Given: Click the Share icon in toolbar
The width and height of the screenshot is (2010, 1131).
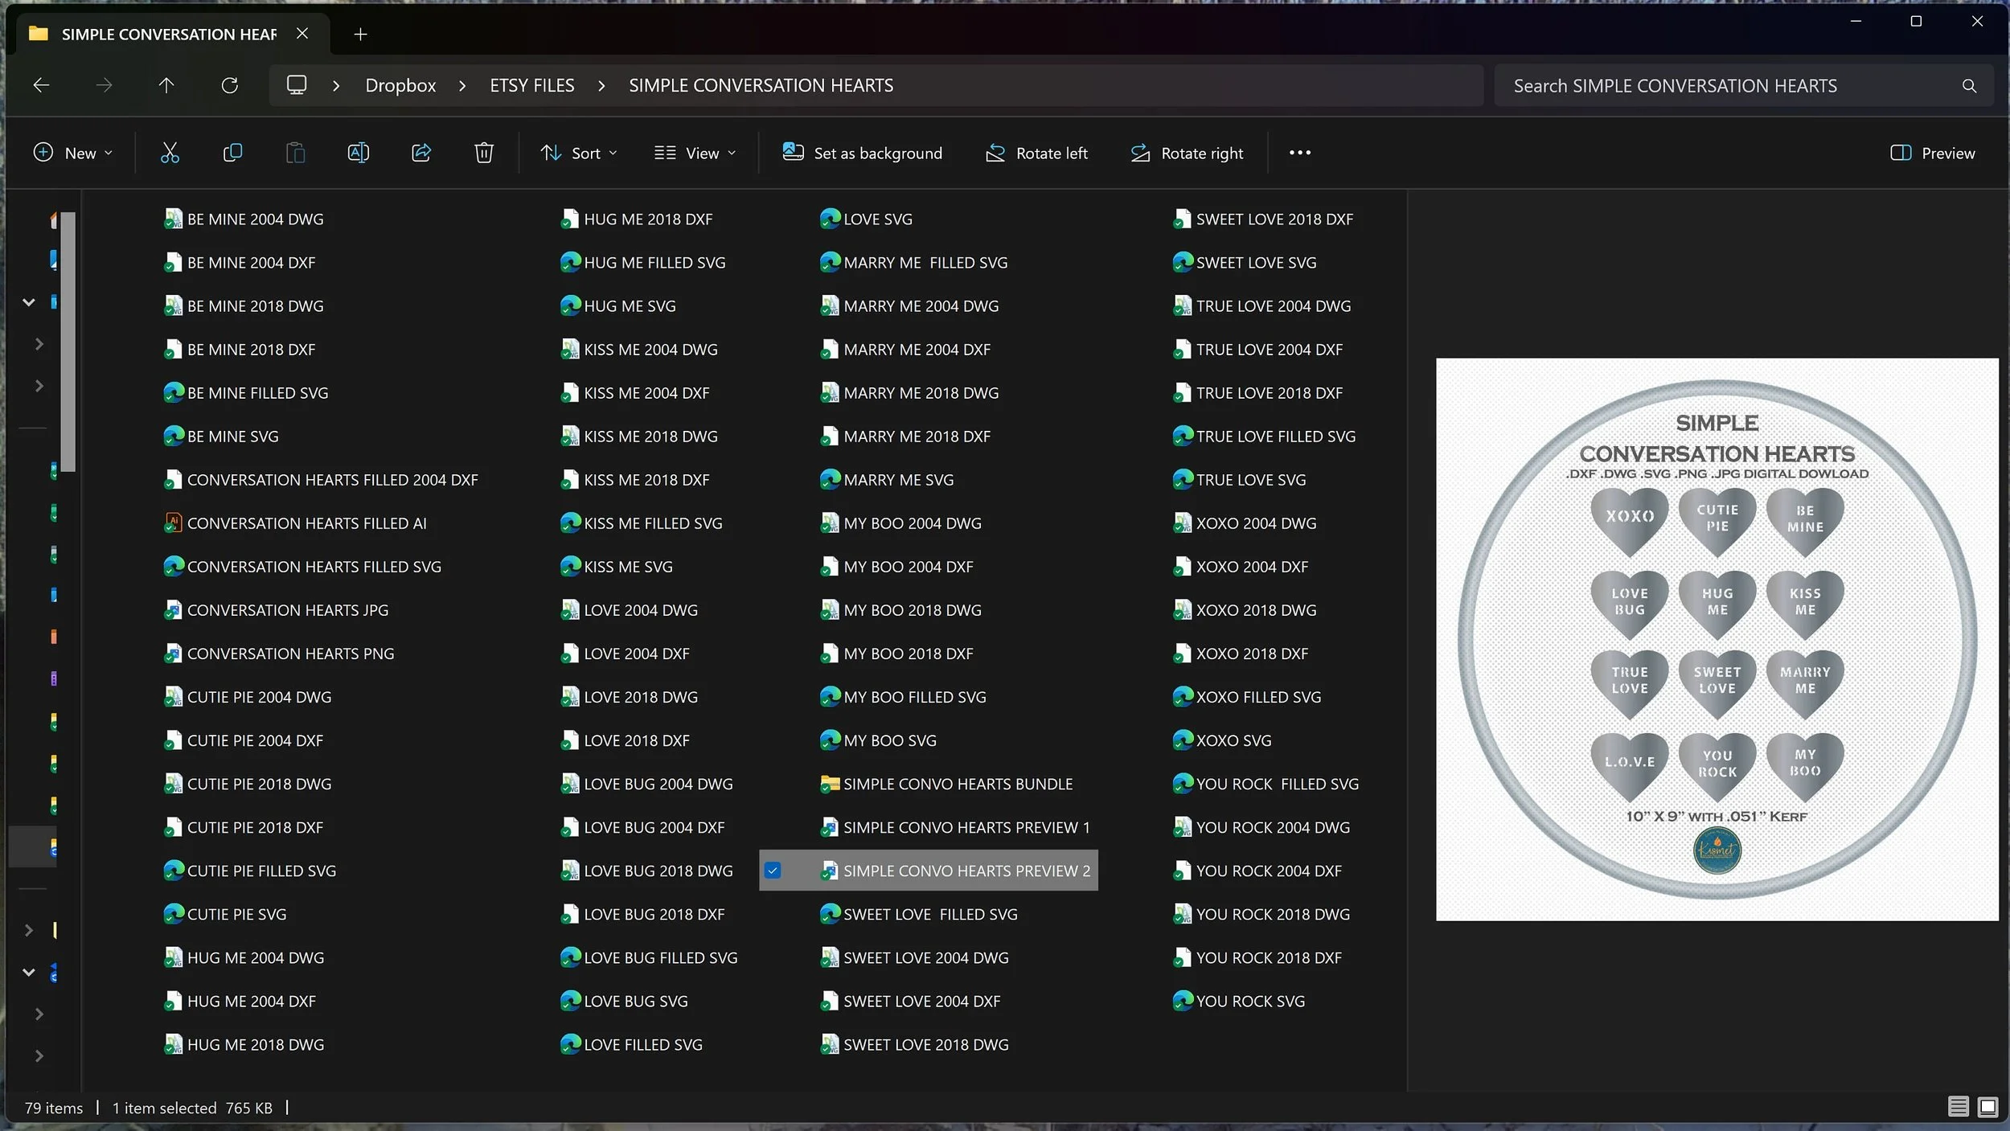Looking at the screenshot, I should click(x=421, y=153).
